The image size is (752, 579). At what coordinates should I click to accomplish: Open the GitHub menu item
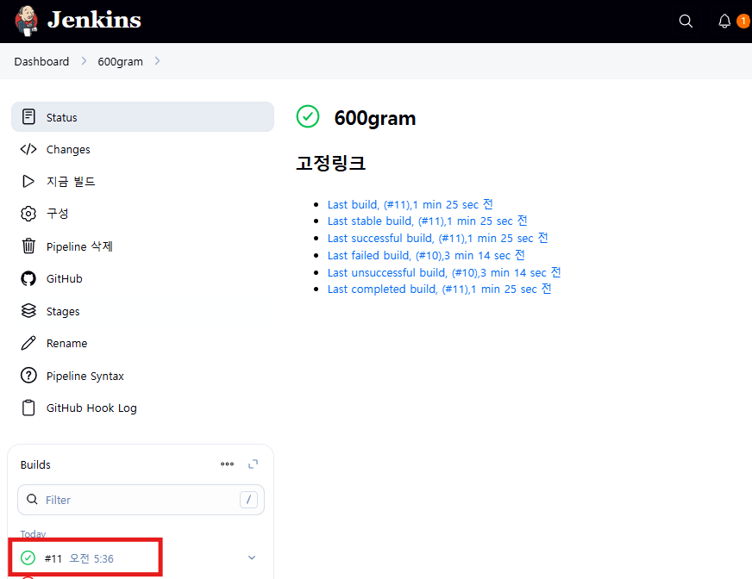142,278
